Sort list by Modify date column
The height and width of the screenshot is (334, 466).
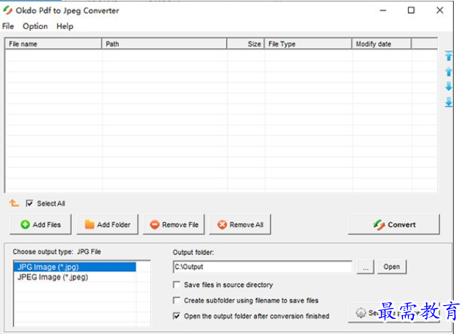(382, 44)
